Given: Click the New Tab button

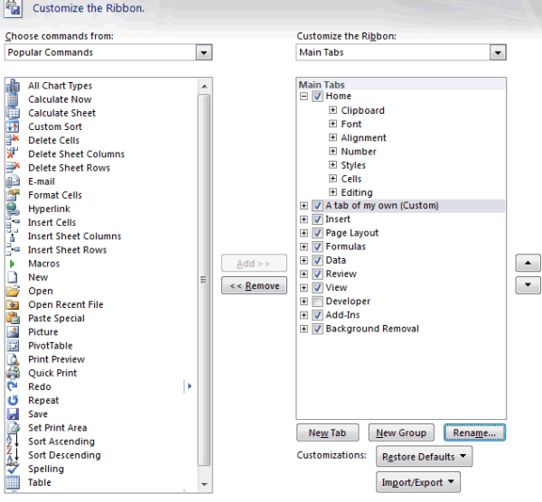Looking at the screenshot, I should [x=327, y=432].
